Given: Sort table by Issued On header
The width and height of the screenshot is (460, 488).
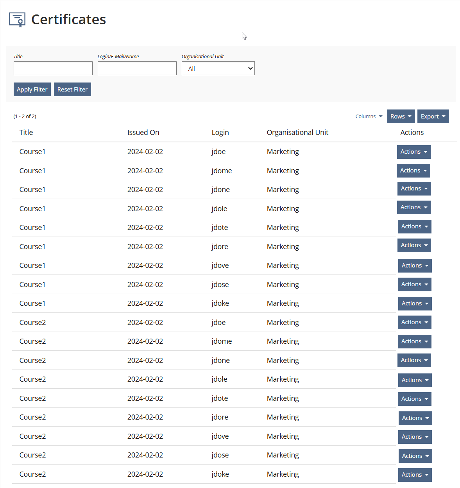Looking at the screenshot, I should 143,133.
